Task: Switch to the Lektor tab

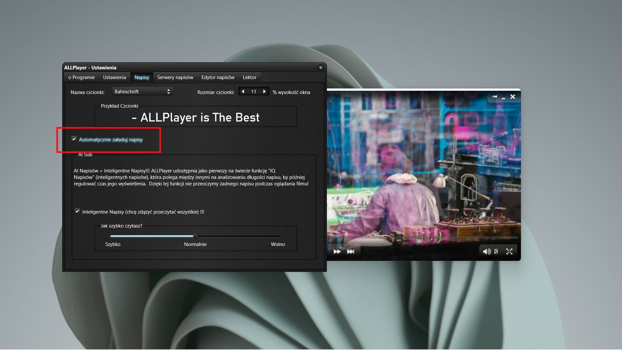Action: (x=250, y=77)
